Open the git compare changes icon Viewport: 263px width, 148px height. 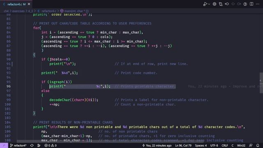(x=221, y=4)
